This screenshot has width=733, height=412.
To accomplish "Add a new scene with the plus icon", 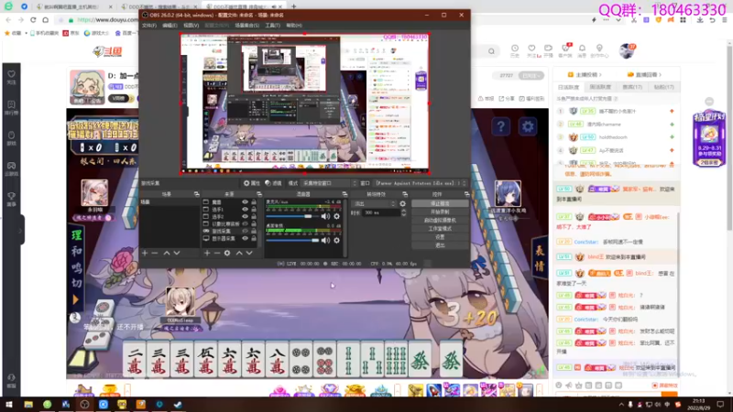I will [x=145, y=253].
